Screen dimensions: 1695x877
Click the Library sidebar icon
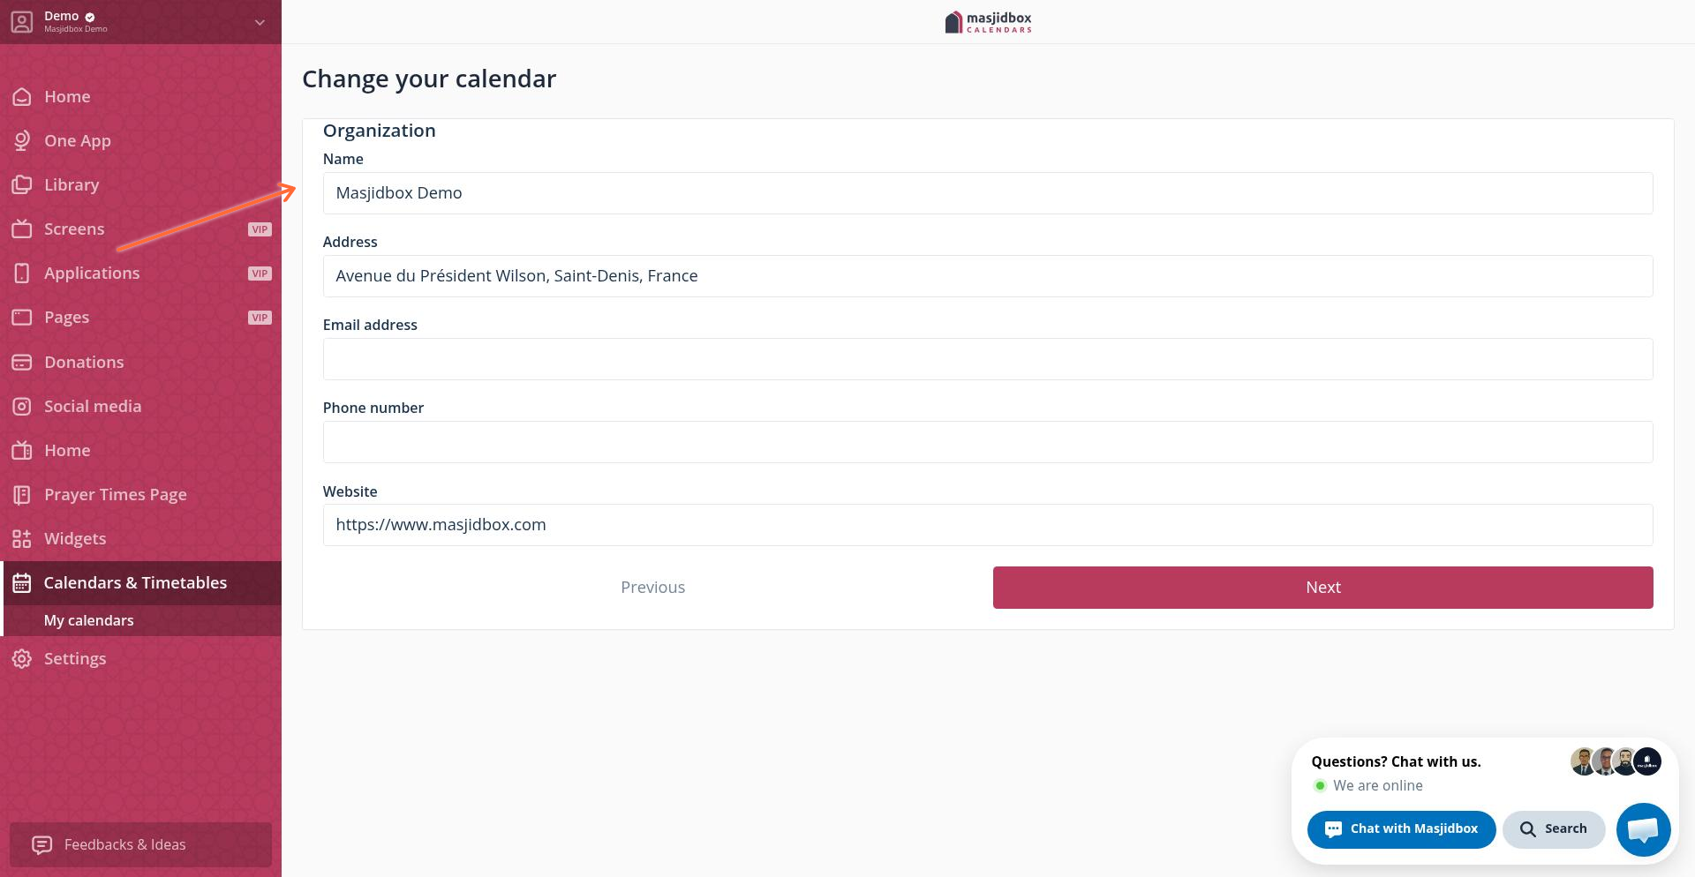click(22, 185)
